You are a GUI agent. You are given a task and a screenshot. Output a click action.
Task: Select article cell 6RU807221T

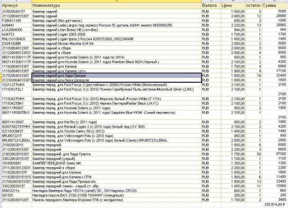[16, 136]
